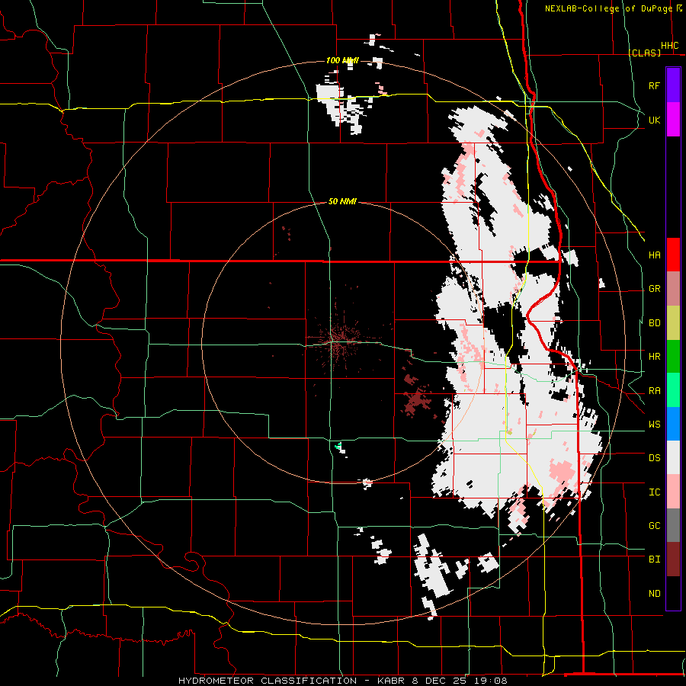
Task: Select the IC pink legend swatch
Action: pyautogui.click(x=673, y=492)
